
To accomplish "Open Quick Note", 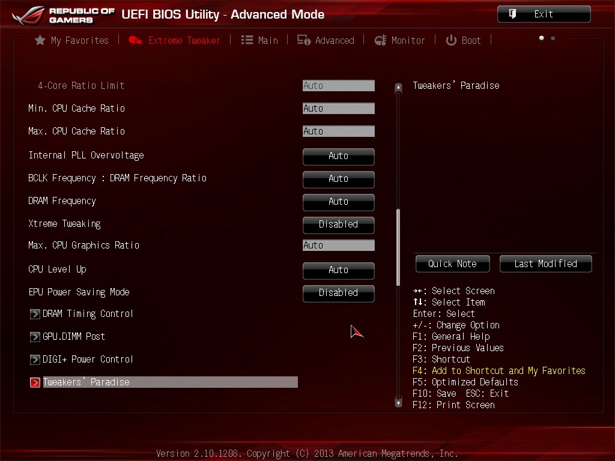I will [452, 264].
